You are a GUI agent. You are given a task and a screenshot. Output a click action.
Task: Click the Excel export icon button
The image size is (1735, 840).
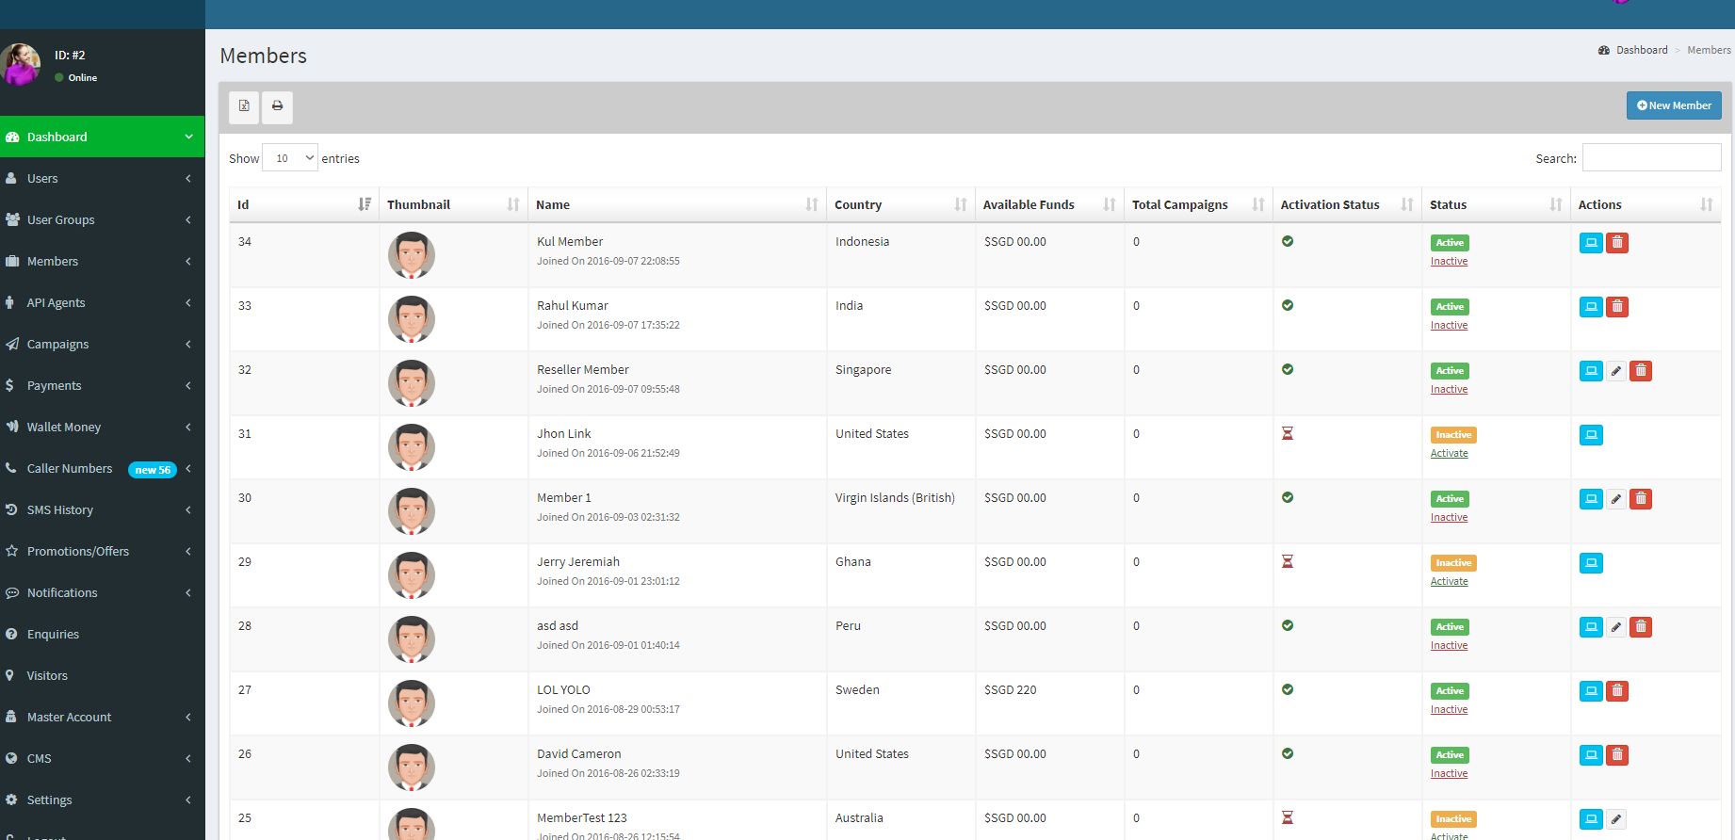point(244,106)
